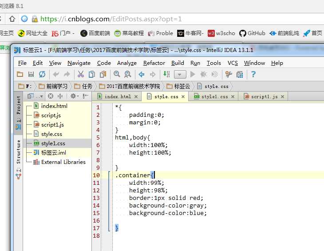Select script1.js in the project tree

[x=49, y=125]
